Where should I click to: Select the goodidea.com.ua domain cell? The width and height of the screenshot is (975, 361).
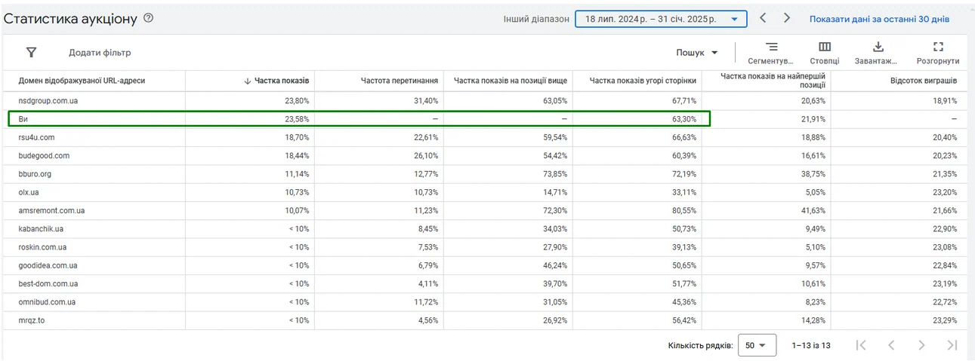pyautogui.click(x=47, y=265)
